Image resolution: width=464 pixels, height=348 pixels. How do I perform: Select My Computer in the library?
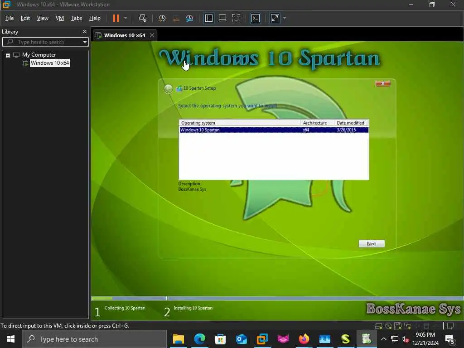(39, 55)
